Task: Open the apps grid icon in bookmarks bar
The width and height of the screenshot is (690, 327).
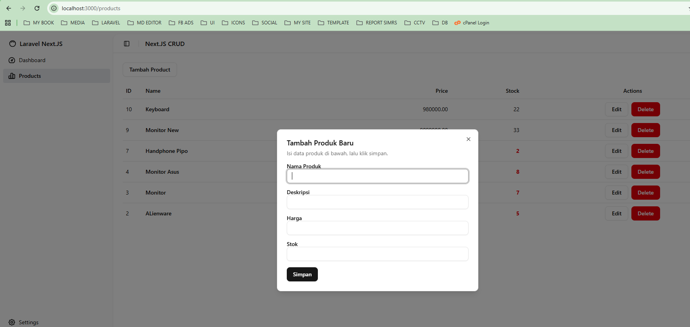Action: [8, 23]
